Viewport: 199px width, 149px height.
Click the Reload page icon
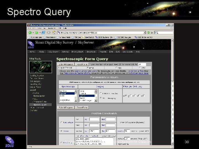tap(43, 33)
